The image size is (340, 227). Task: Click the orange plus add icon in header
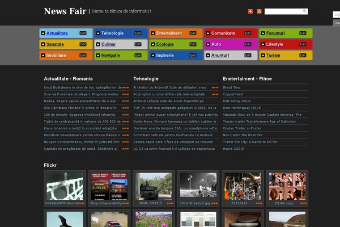(x=250, y=11)
